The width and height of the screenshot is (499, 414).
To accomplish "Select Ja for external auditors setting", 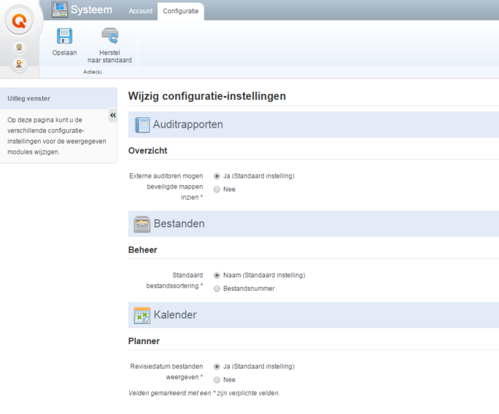I will (x=217, y=176).
